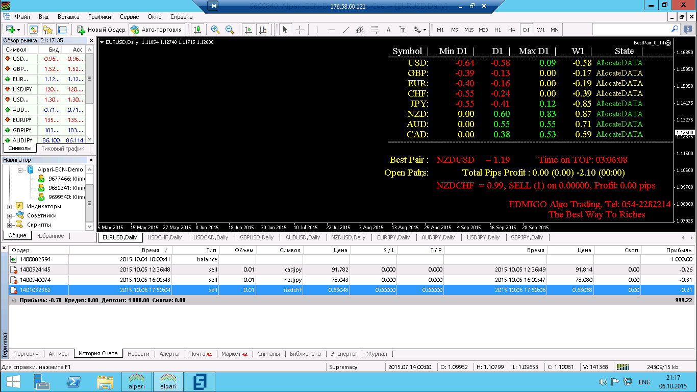Switch to M5 timeframe

pyautogui.click(x=455, y=30)
